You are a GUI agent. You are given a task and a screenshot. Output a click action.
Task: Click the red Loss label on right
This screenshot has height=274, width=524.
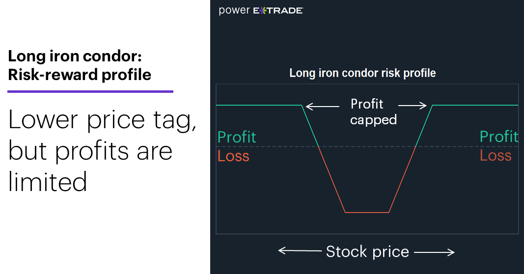click(x=496, y=155)
